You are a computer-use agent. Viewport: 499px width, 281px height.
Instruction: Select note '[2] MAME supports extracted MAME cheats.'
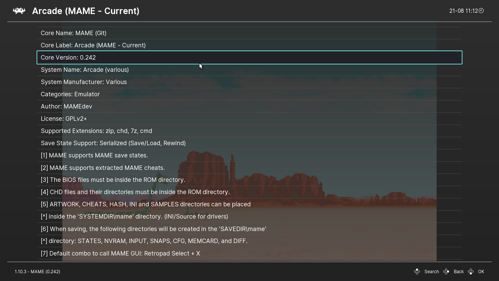pos(249,168)
